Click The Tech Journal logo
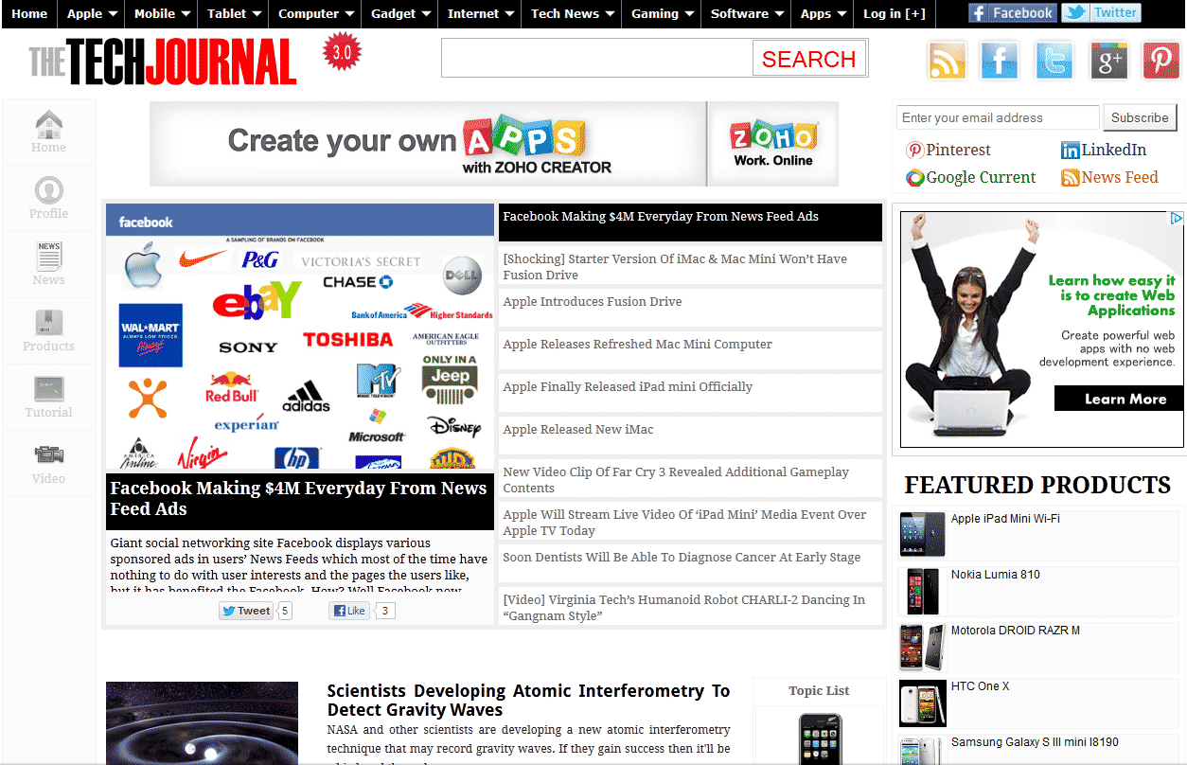This screenshot has width=1187, height=765. point(163,62)
